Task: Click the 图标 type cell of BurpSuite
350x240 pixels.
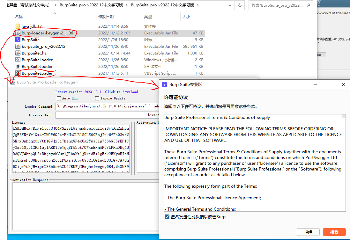Action: tap(148, 40)
